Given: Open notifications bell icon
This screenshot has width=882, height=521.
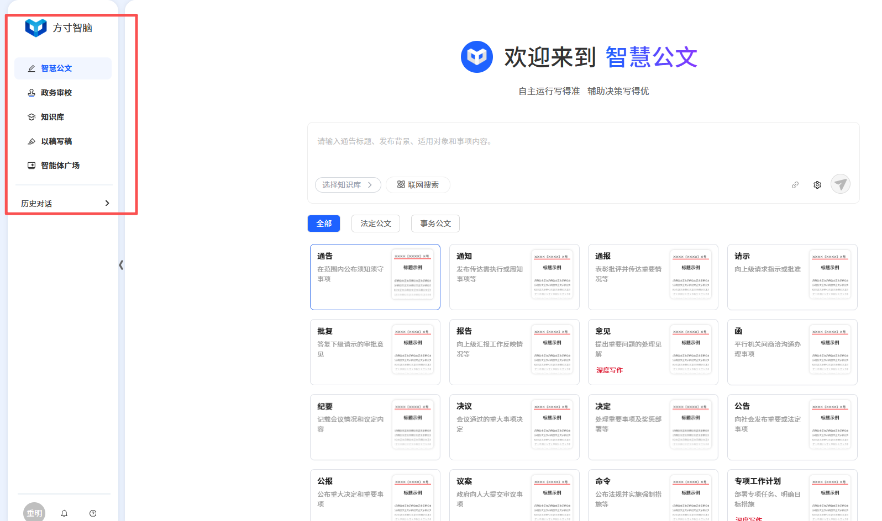Looking at the screenshot, I should (64, 513).
